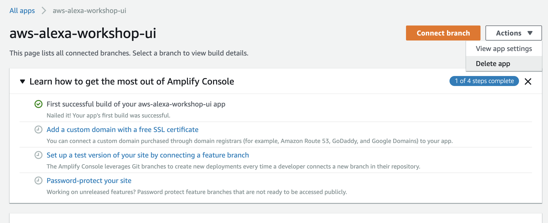548x223 pixels.
Task: Click the breadcrumb chevron separator after All apps
Action: pos(44,11)
